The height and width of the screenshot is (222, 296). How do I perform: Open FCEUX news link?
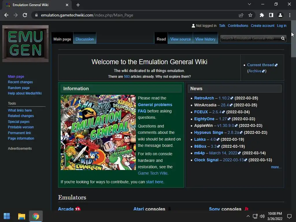pos(201,112)
